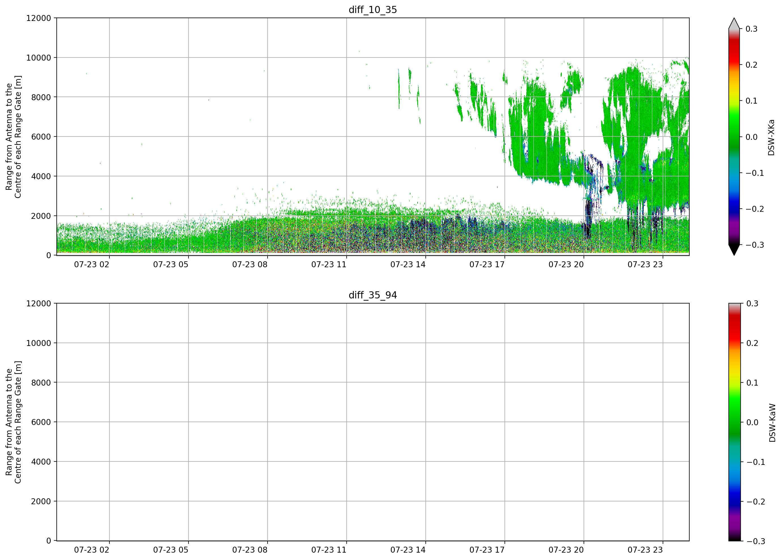Viewport: 782px width, 560px height.
Task: Click '07-23 08' on the diff_35_94 time axis
Action: [250, 550]
